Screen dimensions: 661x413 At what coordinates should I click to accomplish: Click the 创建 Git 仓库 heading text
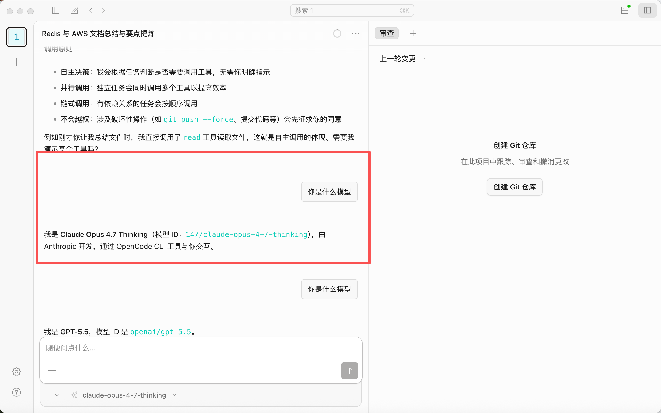coord(515,145)
